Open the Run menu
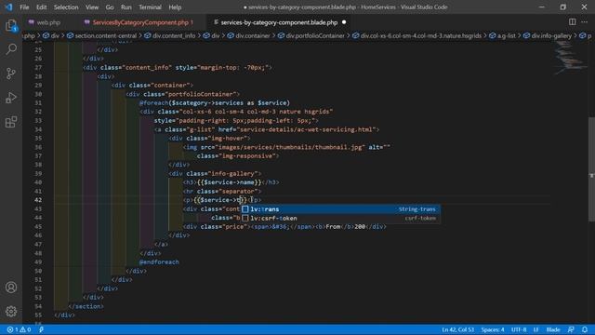The image size is (595, 335). tap(126, 7)
